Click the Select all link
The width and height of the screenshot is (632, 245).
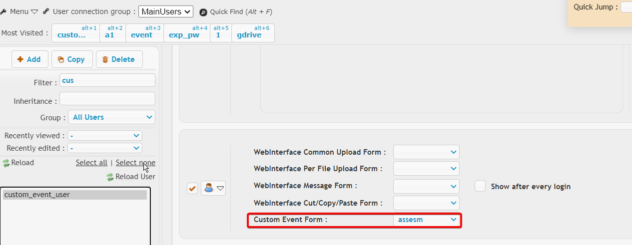pyautogui.click(x=91, y=163)
